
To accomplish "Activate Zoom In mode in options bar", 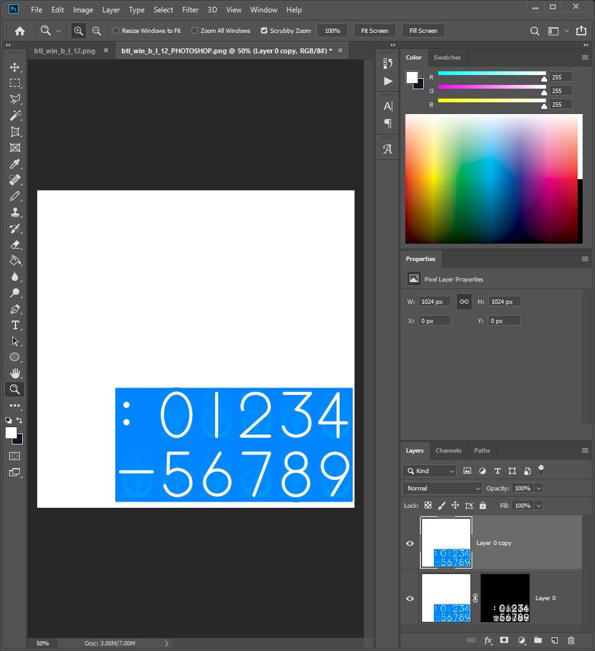I will point(79,31).
